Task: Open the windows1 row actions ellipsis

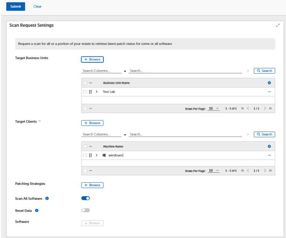Action: tap(270, 155)
